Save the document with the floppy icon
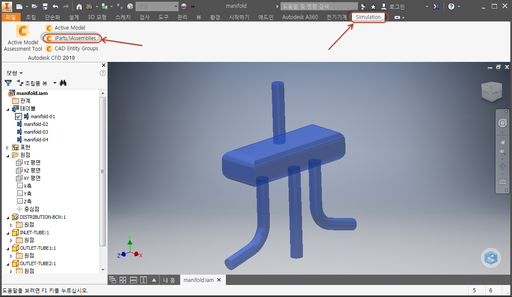The image size is (512, 297). (x=45, y=6)
